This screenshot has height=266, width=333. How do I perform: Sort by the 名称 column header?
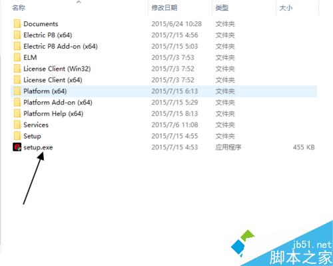(19, 8)
